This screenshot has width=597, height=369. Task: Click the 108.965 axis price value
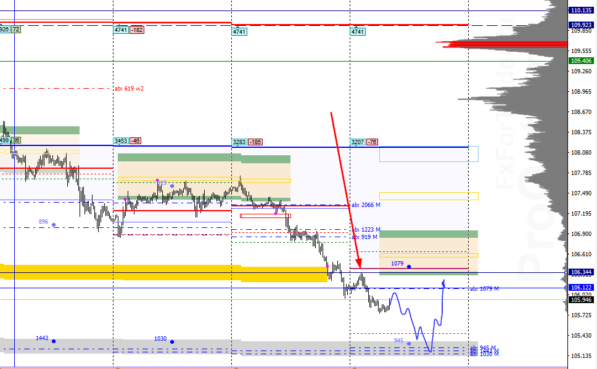click(x=581, y=92)
